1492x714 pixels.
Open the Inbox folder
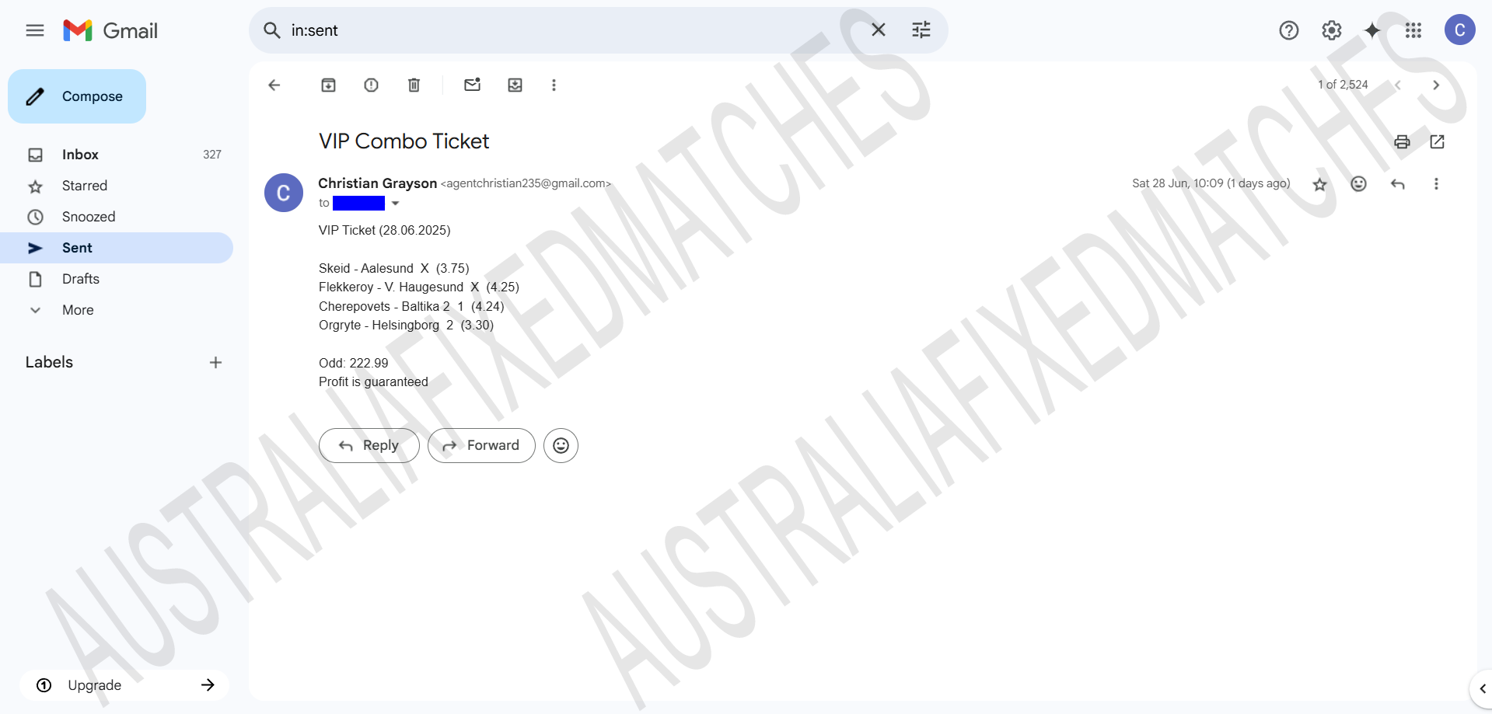coord(117,155)
